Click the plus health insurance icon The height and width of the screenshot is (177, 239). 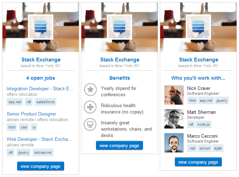[90, 107]
